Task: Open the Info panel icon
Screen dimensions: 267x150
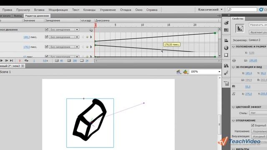Action: point(226,48)
